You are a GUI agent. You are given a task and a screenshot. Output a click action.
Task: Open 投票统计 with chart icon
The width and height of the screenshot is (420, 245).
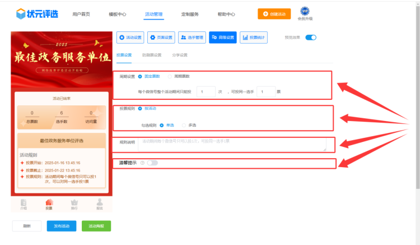(x=253, y=38)
